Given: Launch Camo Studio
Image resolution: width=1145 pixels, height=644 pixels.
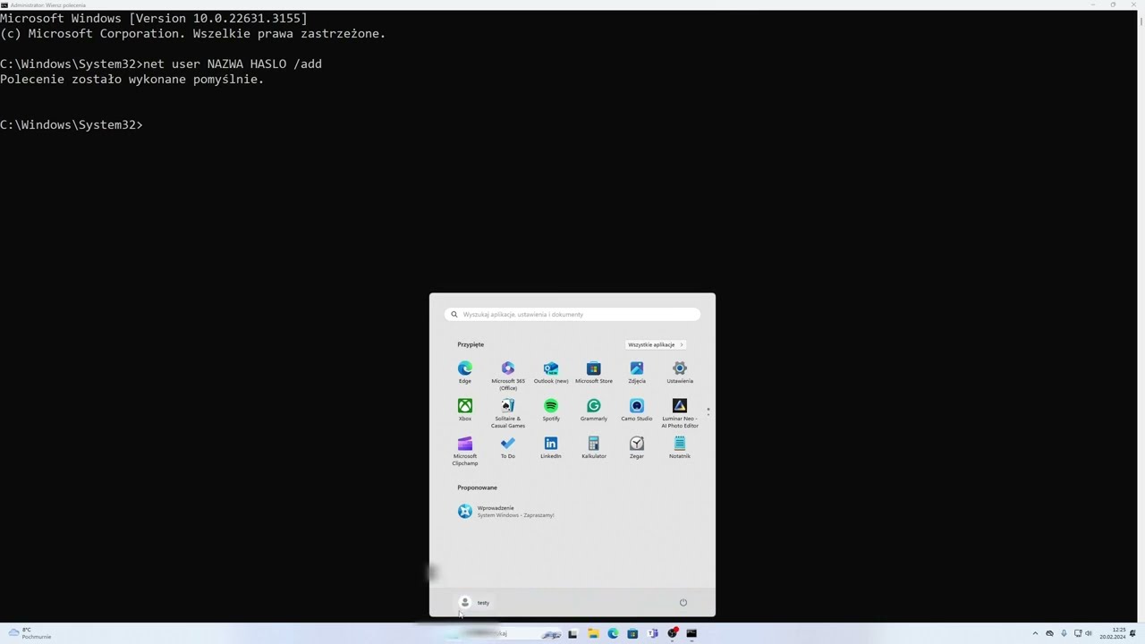Looking at the screenshot, I should [637, 411].
